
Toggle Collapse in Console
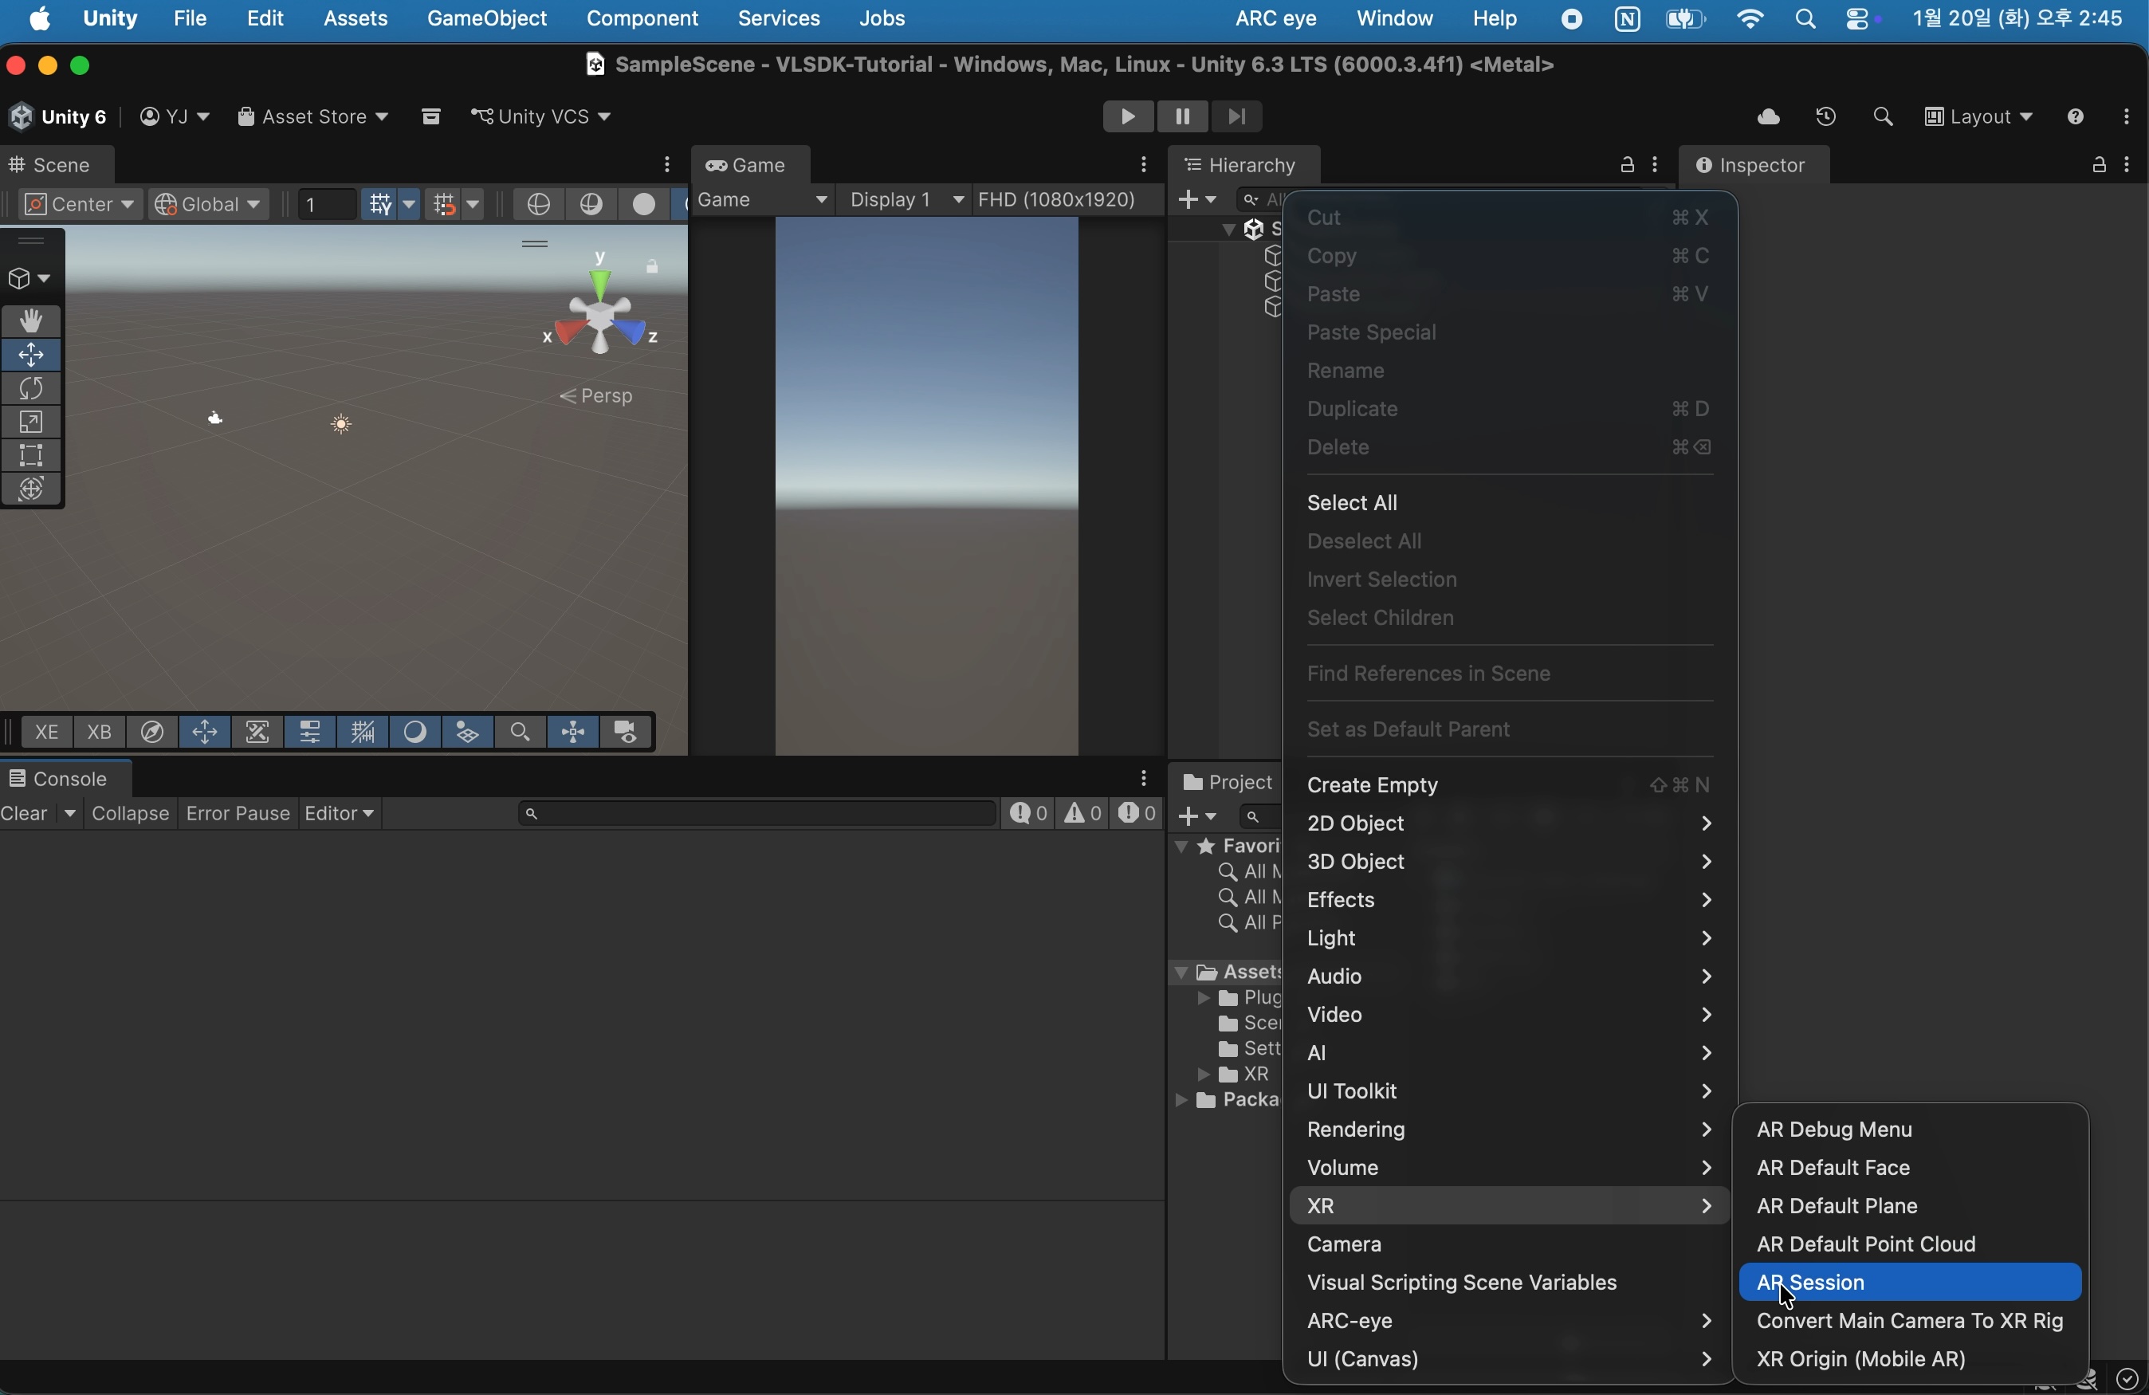(x=131, y=815)
